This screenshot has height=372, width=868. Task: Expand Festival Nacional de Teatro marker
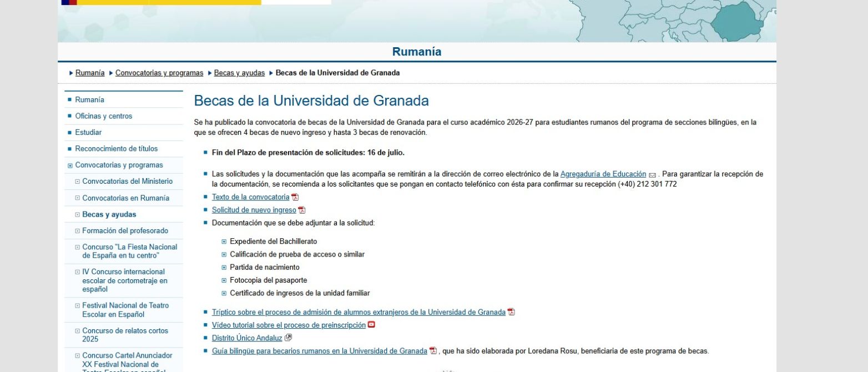(78, 306)
